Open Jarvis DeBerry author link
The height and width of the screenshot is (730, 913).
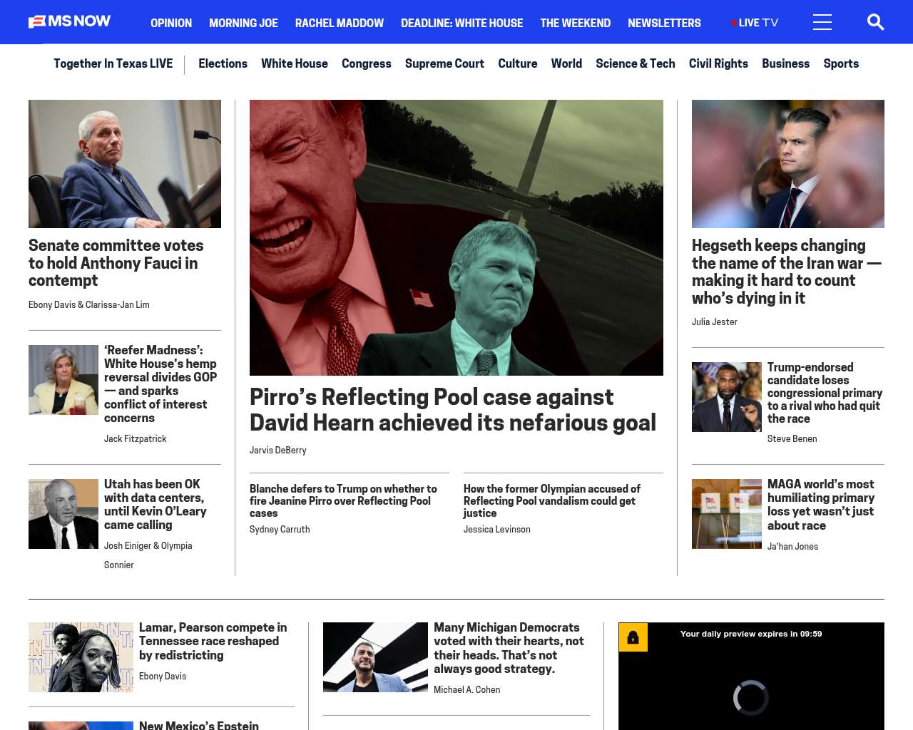pyautogui.click(x=278, y=450)
